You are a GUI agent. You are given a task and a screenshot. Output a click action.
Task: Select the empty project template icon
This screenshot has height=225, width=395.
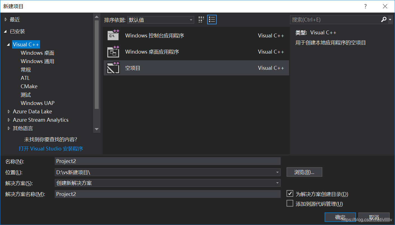click(113, 68)
